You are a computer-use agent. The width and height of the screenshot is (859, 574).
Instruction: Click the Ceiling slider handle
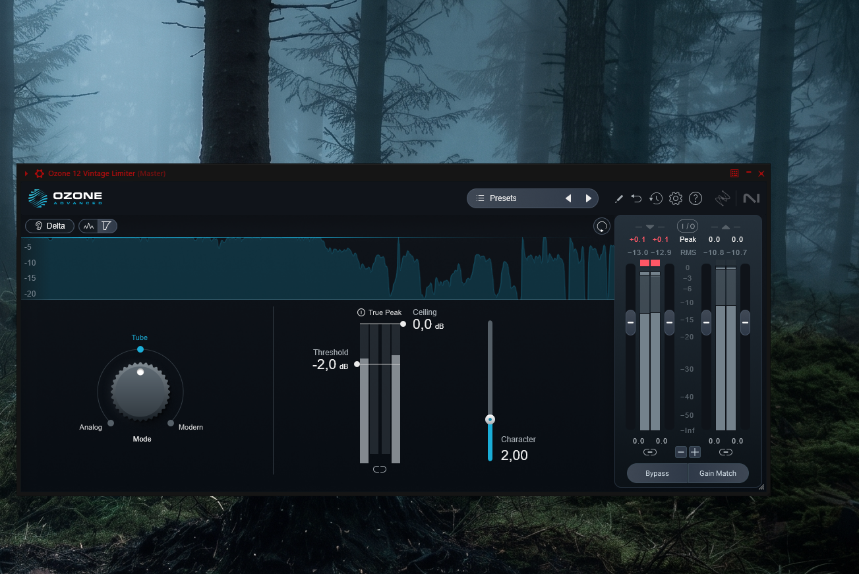[403, 324]
